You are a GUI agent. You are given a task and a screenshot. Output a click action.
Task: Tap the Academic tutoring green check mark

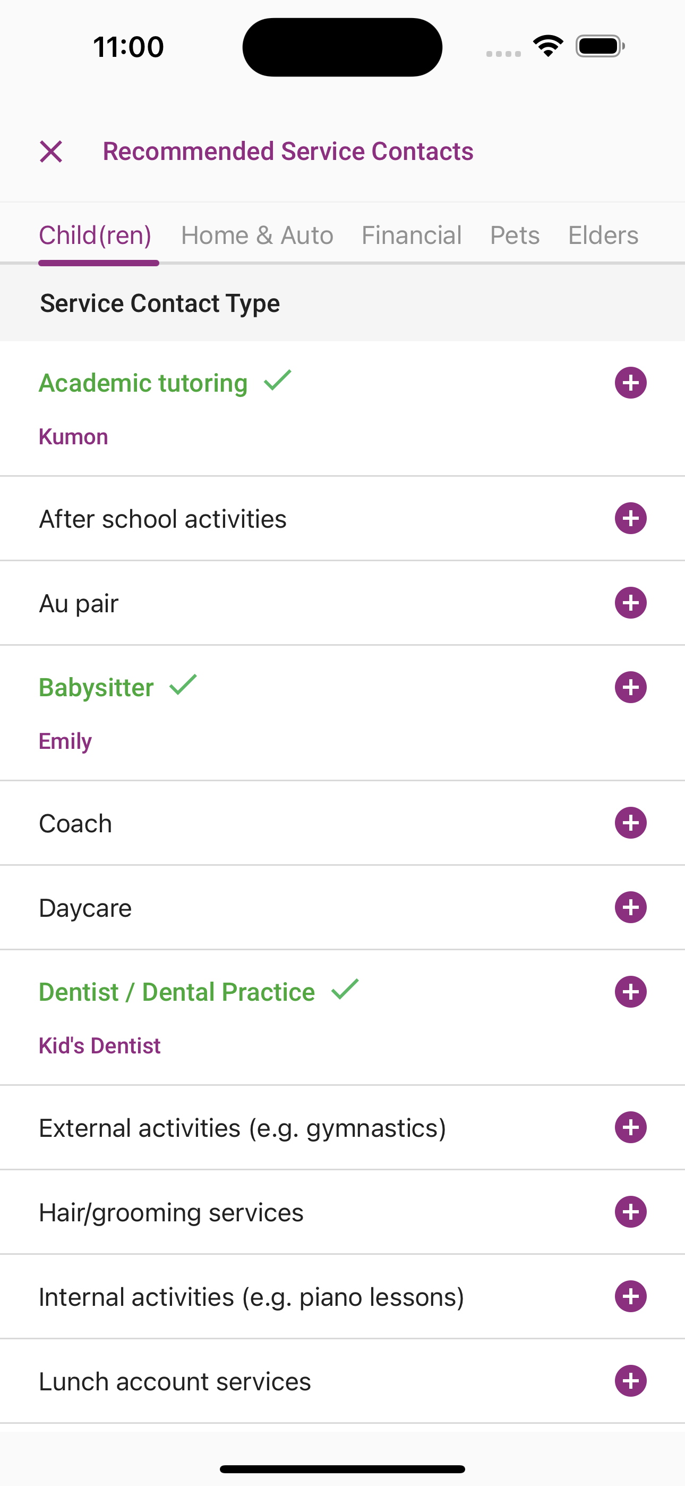[x=277, y=381]
